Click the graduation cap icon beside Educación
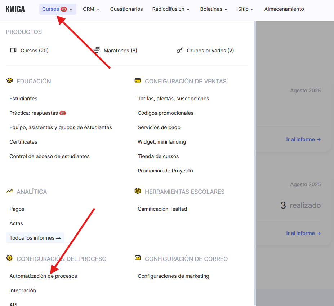334x306 pixels. point(9,81)
